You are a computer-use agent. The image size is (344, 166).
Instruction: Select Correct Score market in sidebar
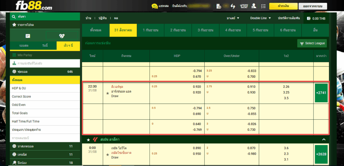pos(45,97)
